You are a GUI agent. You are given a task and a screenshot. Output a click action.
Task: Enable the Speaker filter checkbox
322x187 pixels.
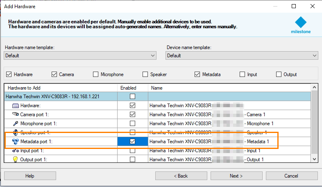tap(145, 74)
